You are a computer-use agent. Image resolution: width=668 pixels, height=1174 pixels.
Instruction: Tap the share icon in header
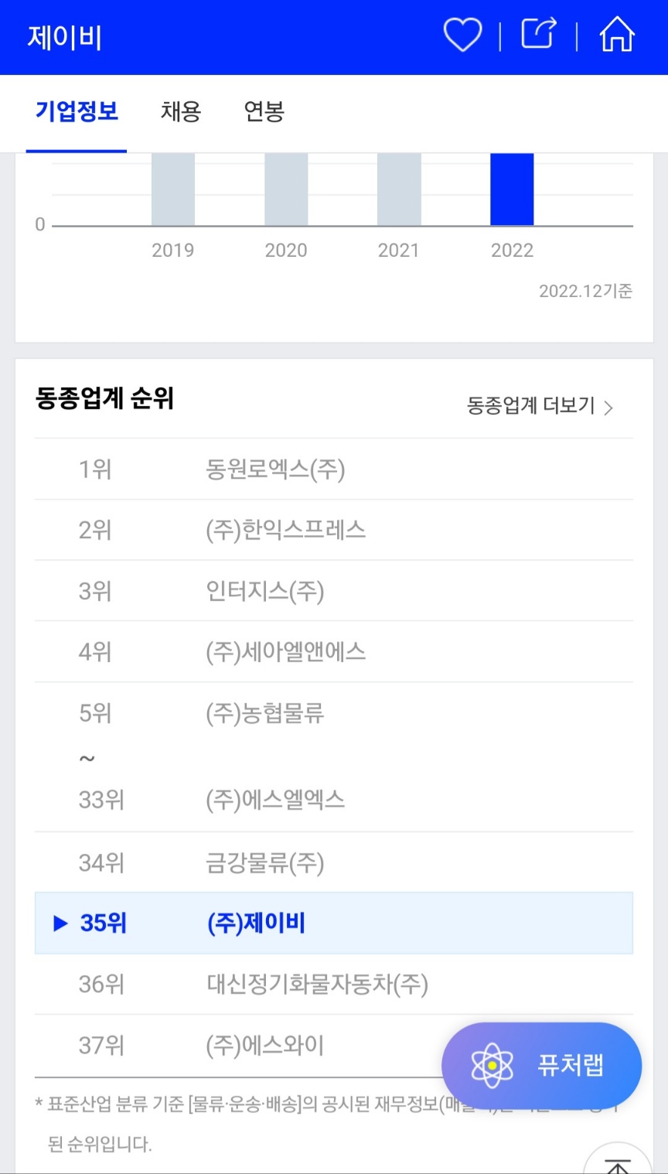pos(539,34)
